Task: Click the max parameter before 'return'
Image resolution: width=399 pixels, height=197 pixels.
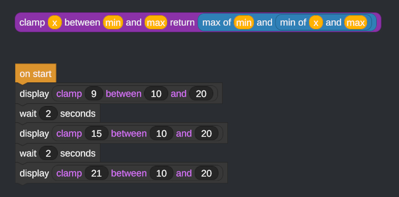Action: pos(156,22)
